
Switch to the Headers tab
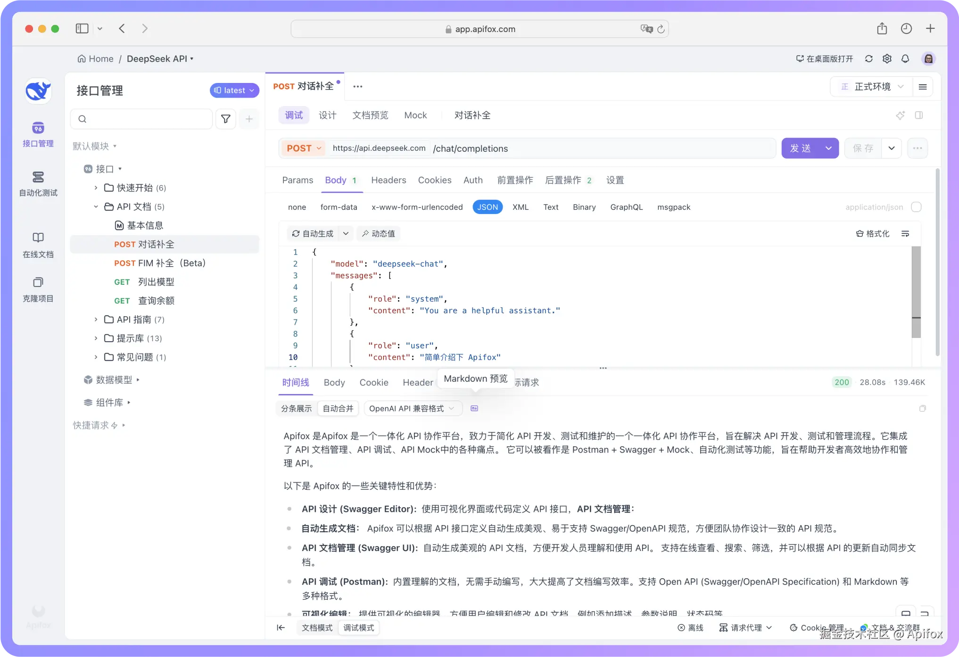tap(388, 180)
